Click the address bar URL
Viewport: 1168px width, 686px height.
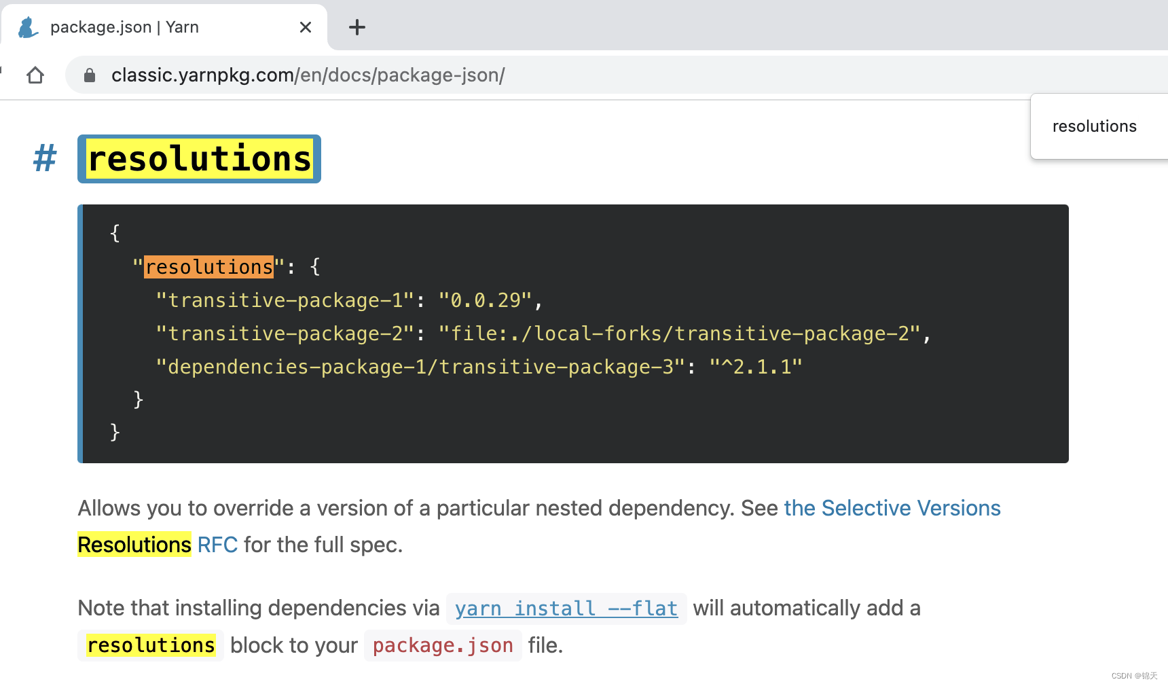[308, 75]
